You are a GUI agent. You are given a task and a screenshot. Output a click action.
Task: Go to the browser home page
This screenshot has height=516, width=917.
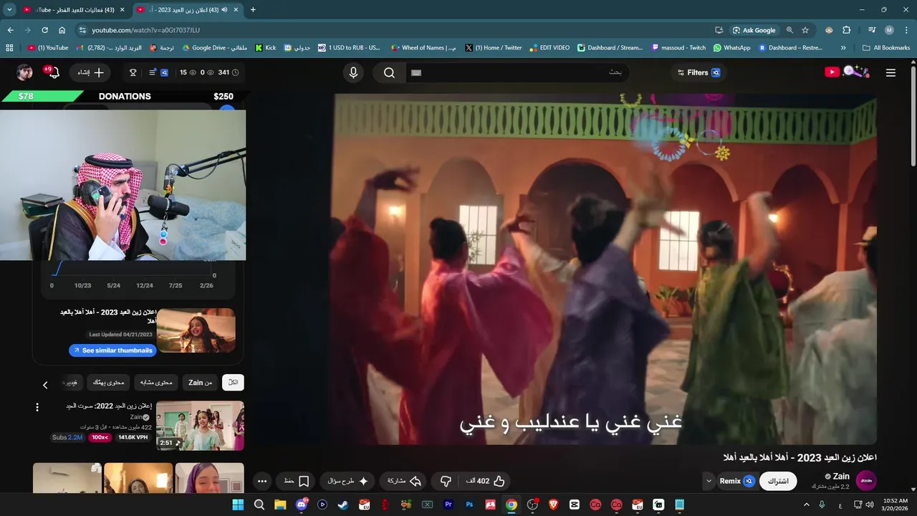tap(62, 30)
